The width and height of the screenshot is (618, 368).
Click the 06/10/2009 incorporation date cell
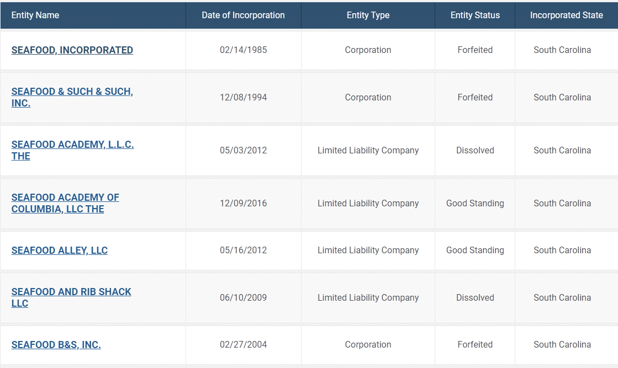[x=243, y=298]
